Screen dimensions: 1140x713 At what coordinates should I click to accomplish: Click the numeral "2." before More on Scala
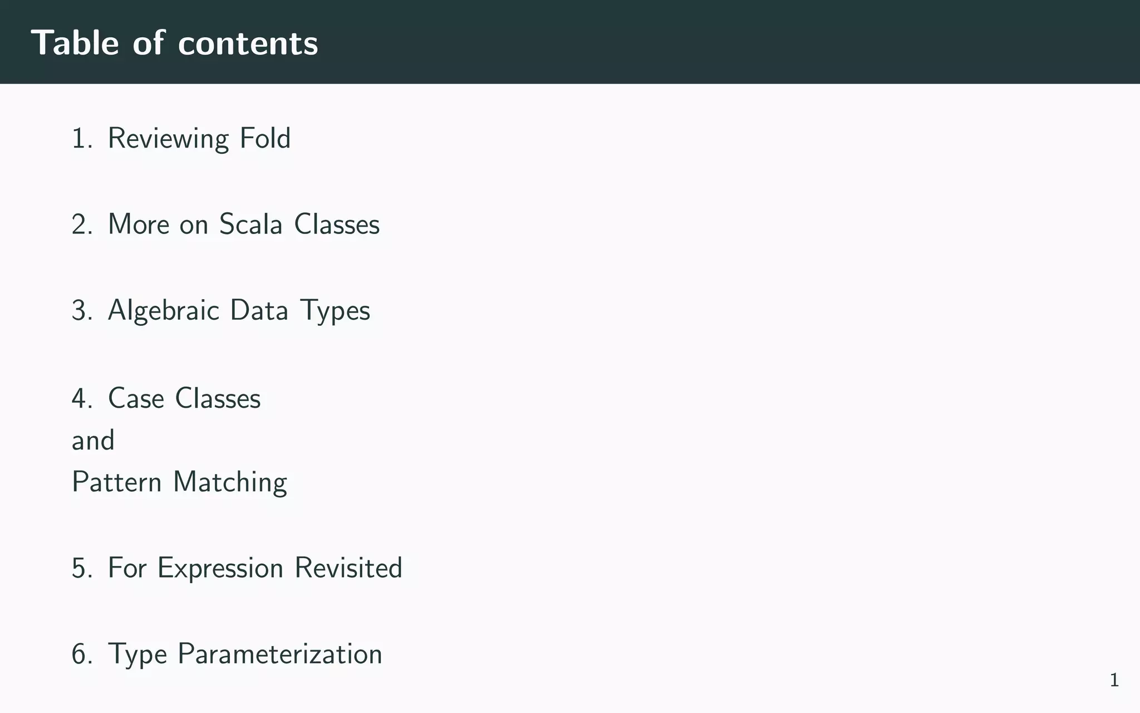point(82,224)
